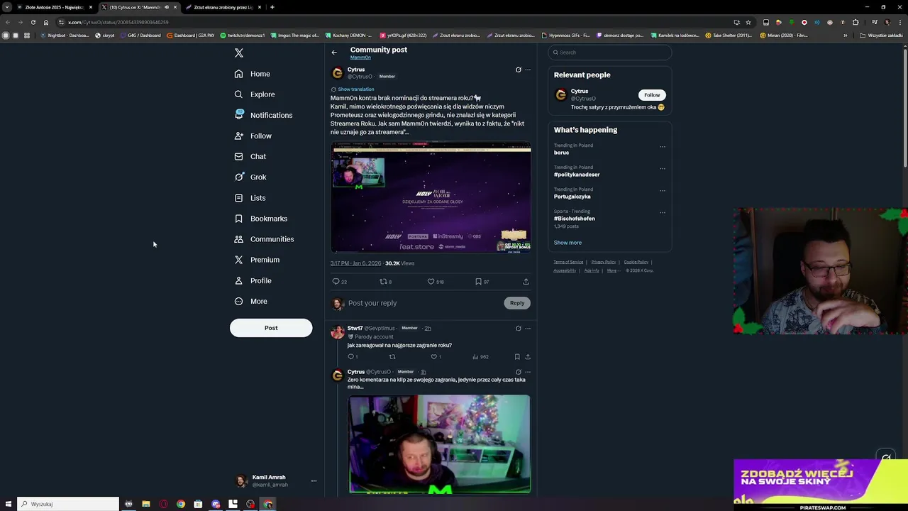Play the video in Cytrus's reply

click(439, 444)
